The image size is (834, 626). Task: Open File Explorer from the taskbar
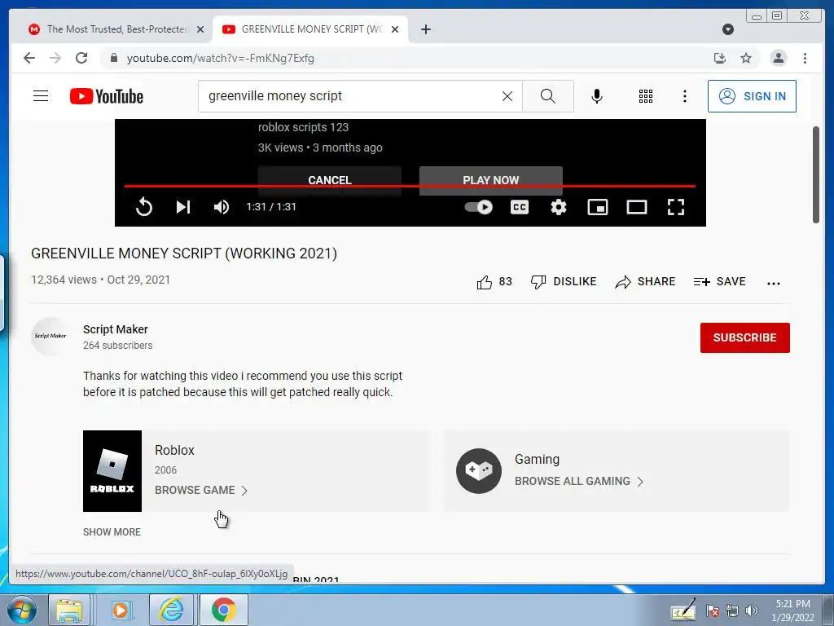[x=70, y=610]
